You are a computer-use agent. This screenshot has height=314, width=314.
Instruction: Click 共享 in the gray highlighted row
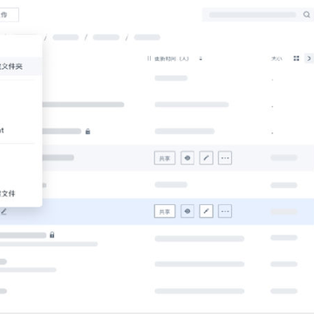[x=165, y=158]
